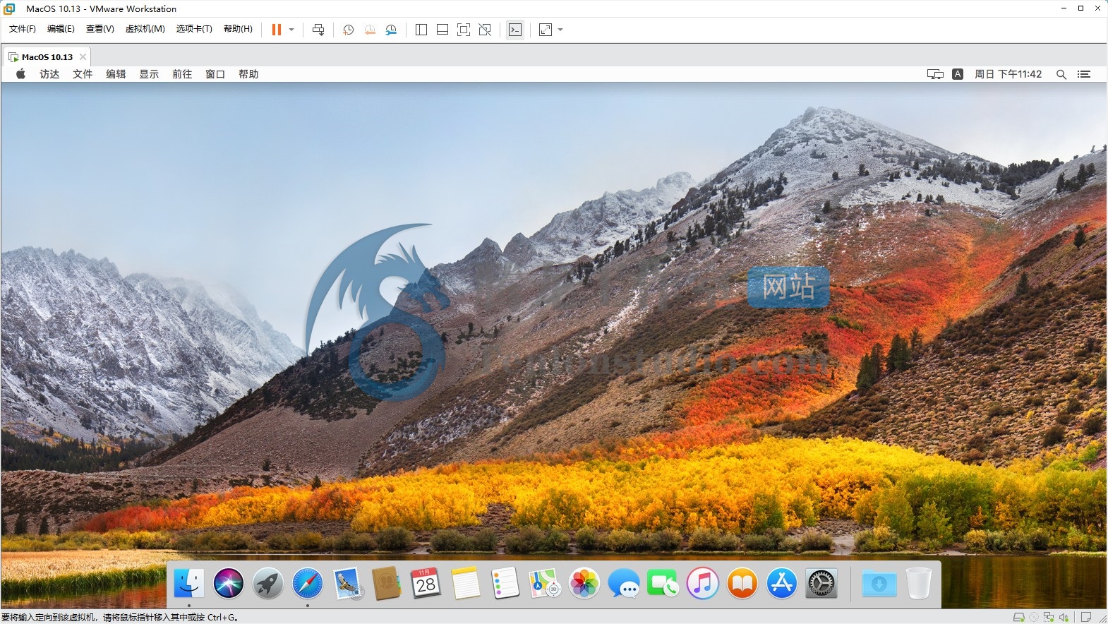Toggle the console view button
The height and width of the screenshot is (624, 1108).
(515, 30)
